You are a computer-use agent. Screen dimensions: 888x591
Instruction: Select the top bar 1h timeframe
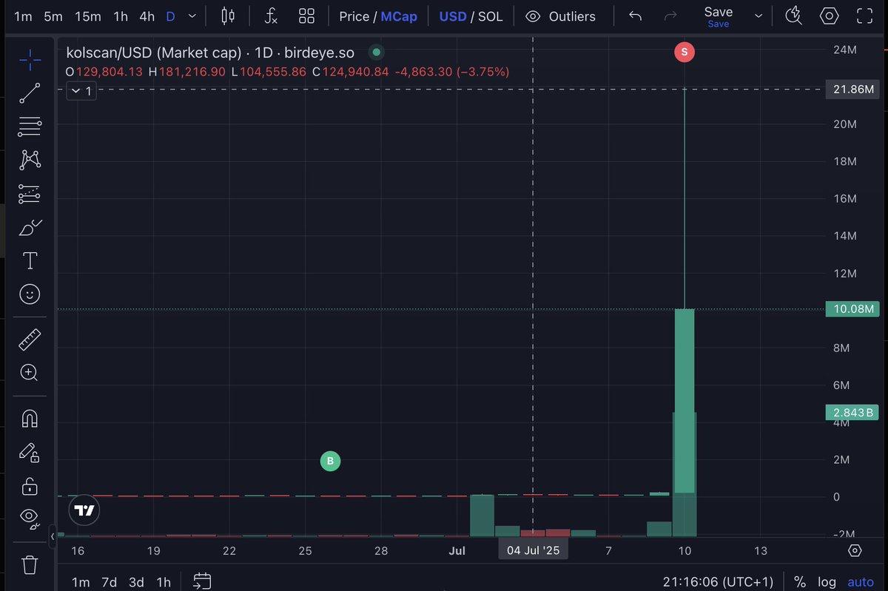(120, 16)
